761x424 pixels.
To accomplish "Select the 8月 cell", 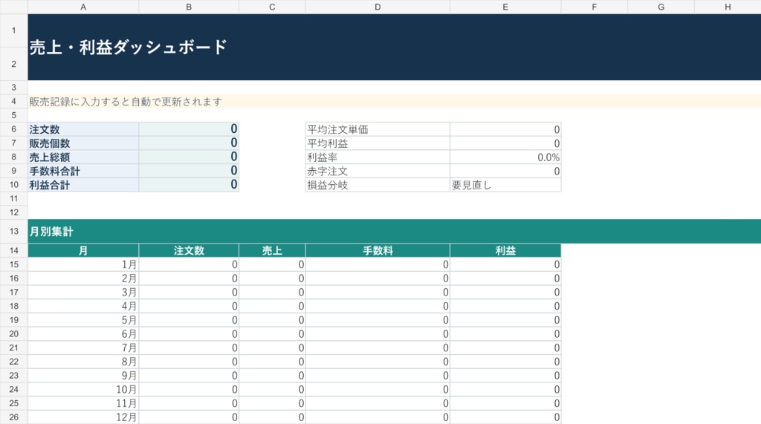I will (83, 362).
